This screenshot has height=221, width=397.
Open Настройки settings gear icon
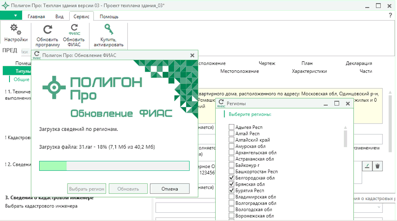(x=16, y=30)
